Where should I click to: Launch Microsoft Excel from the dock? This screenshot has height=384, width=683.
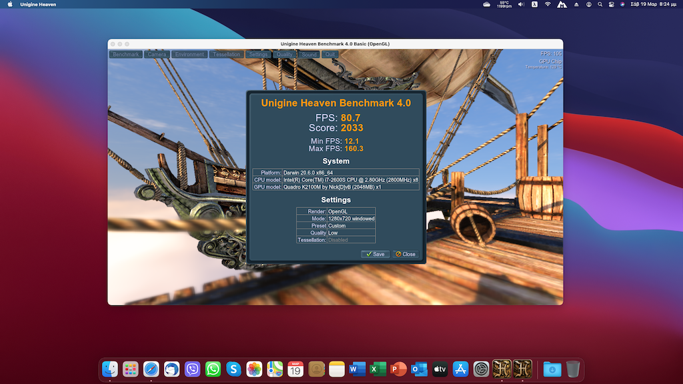(x=378, y=369)
